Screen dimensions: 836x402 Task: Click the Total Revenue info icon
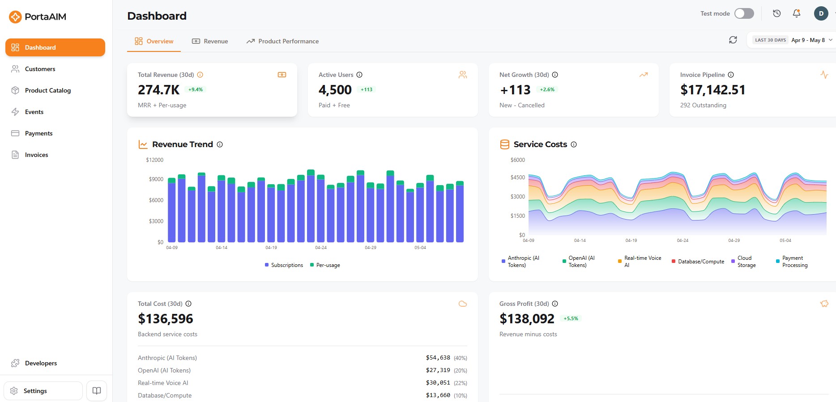(x=200, y=75)
